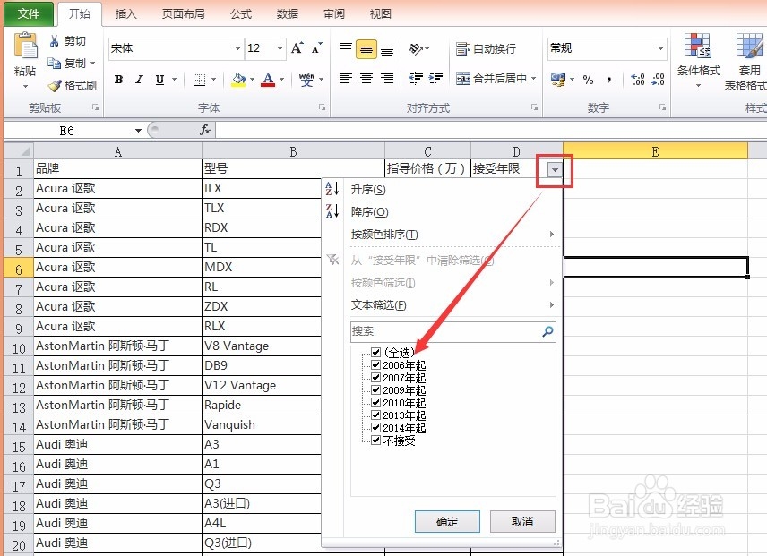Cancel the filter with 取消

[x=522, y=521]
